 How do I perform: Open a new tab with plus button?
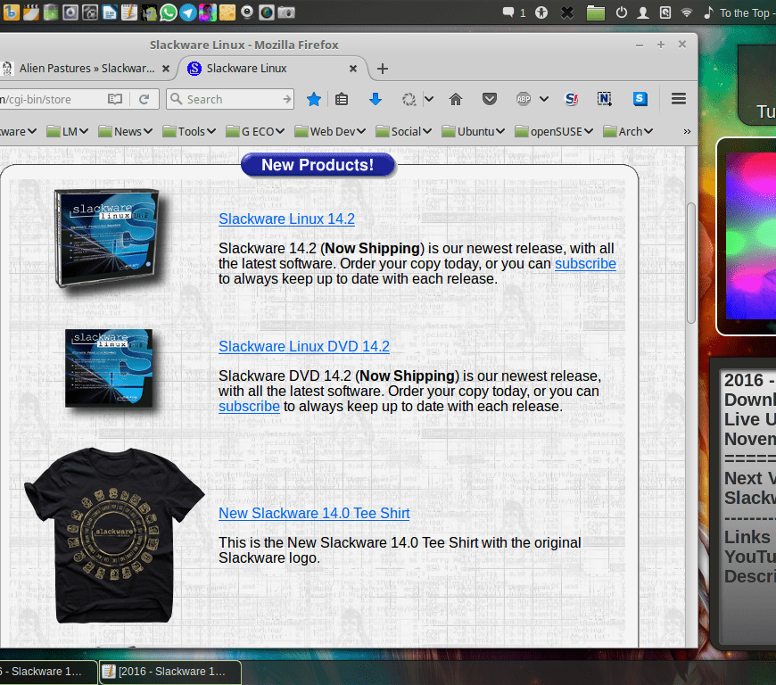pos(383,69)
